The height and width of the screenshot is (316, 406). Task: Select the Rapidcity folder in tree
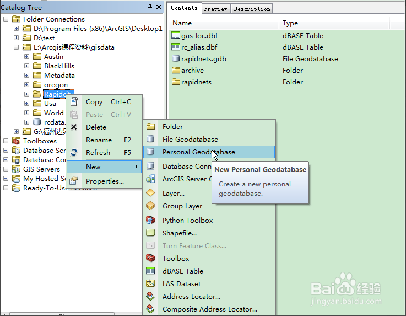(x=58, y=94)
